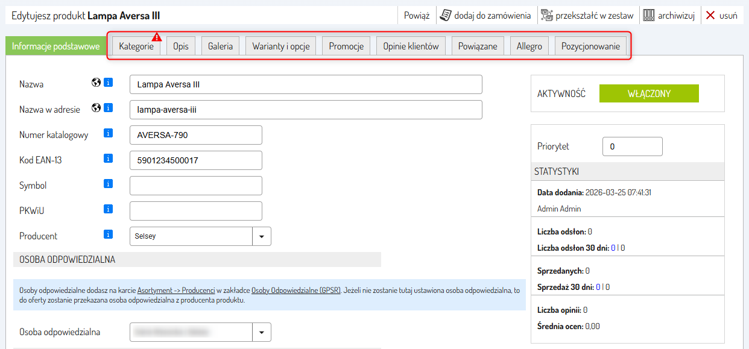Click the info icon next to Kod EAN-13
749x349 pixels.
[x=109, y=159]
